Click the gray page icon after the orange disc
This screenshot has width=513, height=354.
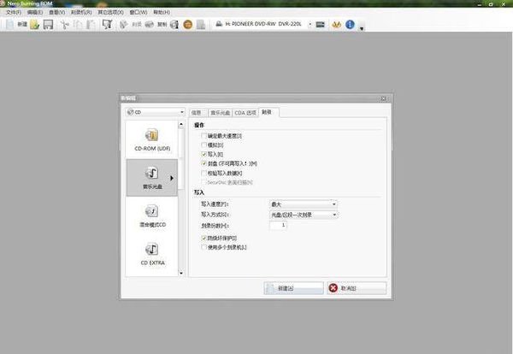(x=201, y=25)
